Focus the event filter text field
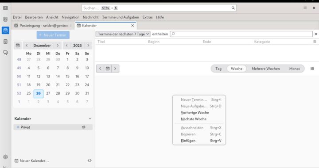 coord(241,34)
